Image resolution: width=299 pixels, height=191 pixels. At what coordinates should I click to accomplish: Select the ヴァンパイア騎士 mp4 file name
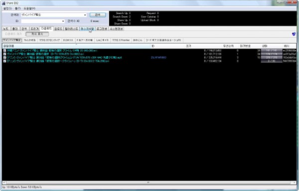(64, 57)
